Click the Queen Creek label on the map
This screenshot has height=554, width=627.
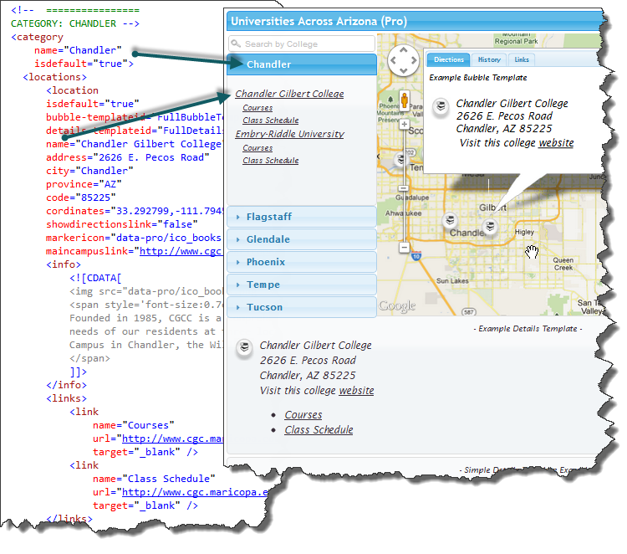point(563,264)
